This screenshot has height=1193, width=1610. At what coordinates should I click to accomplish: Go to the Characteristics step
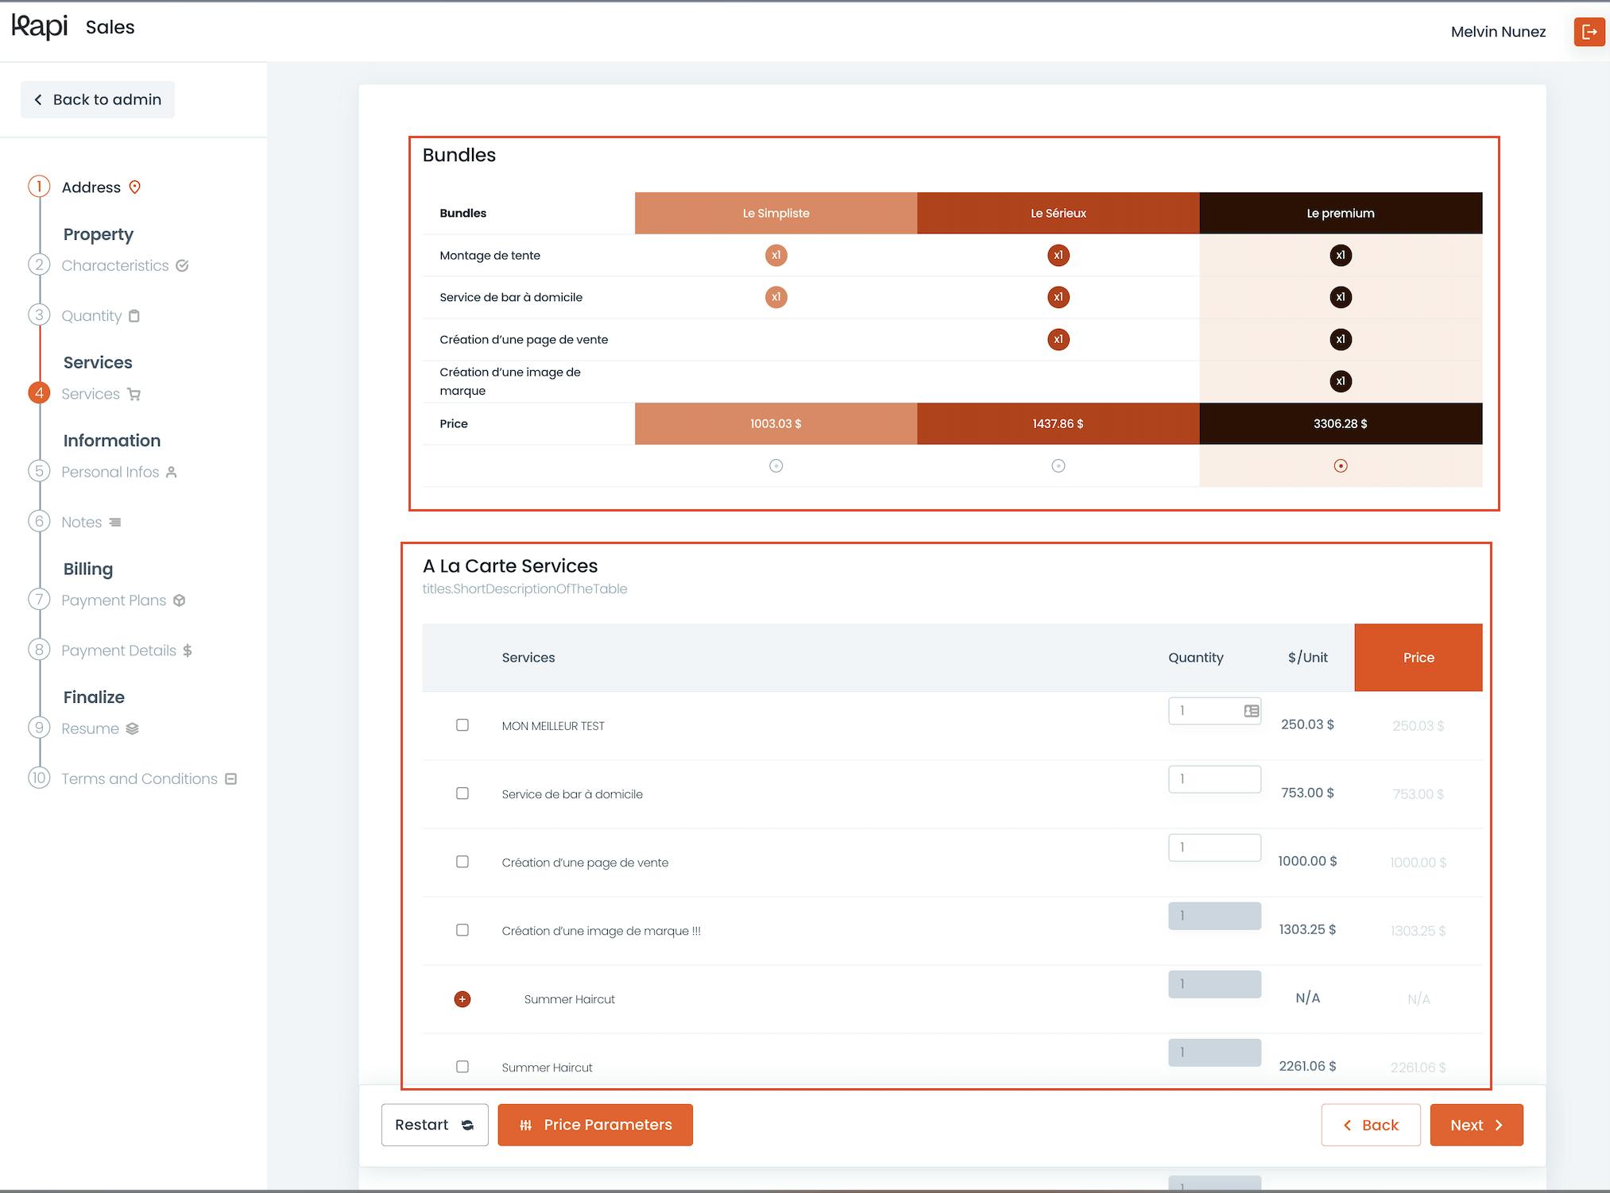115,265
